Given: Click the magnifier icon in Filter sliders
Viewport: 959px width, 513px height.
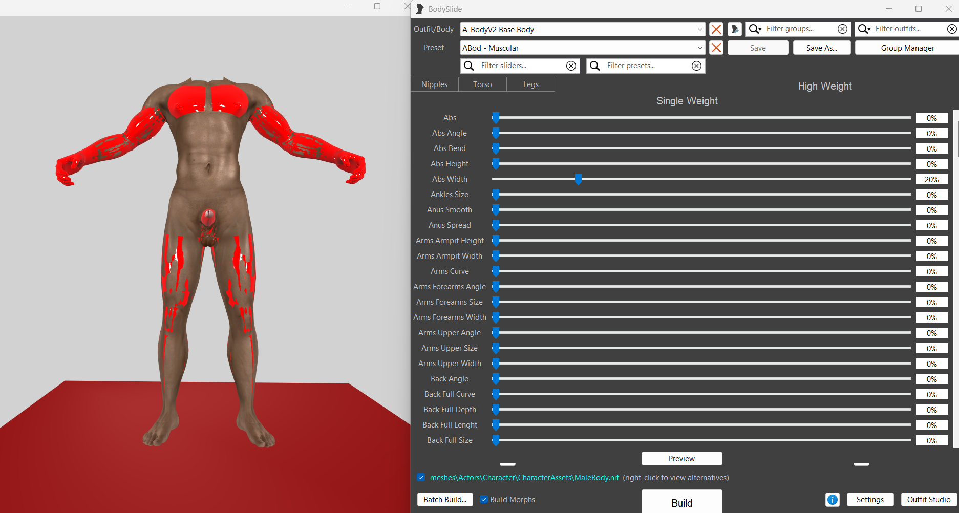Looking at the screenshot, I should [x=469, y=66].
